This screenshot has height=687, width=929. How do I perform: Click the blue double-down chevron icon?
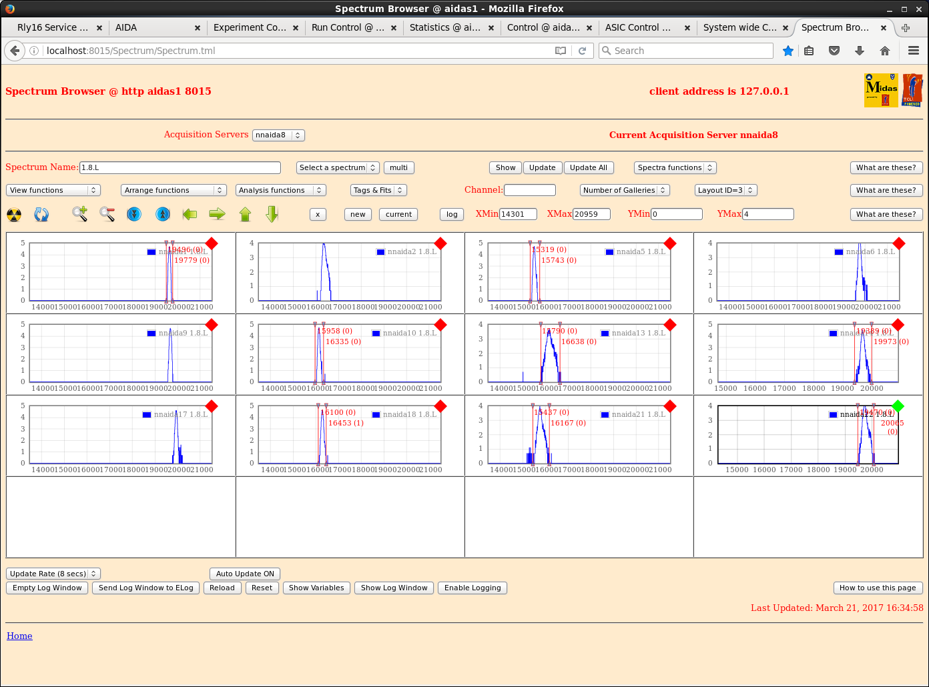pyautogui.click(x=134, y=214)
